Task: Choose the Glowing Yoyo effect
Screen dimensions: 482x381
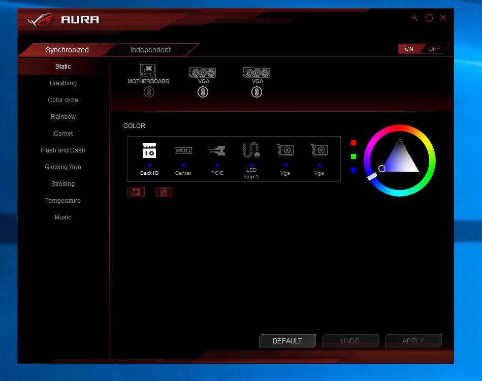Action: (63, 167)
